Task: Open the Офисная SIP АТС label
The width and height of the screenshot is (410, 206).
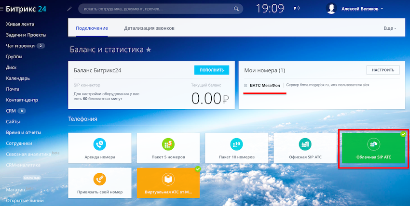Action: point(305,157)
